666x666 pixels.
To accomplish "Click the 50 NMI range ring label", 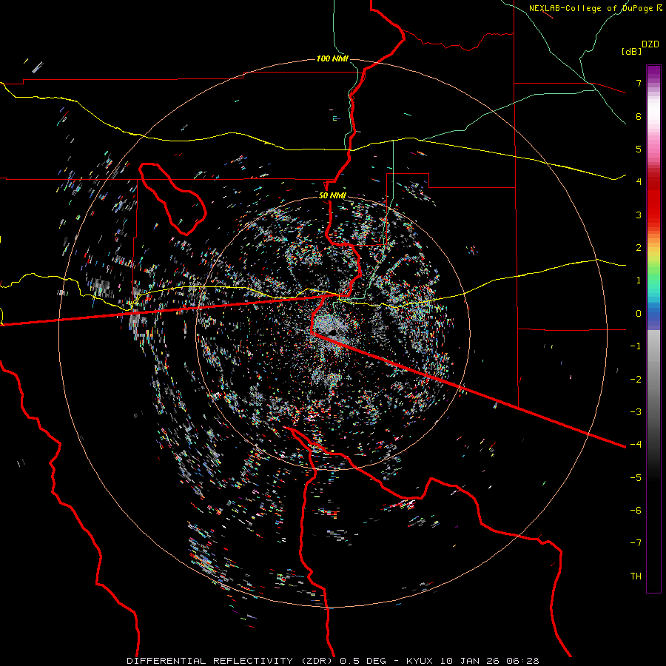I will tap(332, 195).
